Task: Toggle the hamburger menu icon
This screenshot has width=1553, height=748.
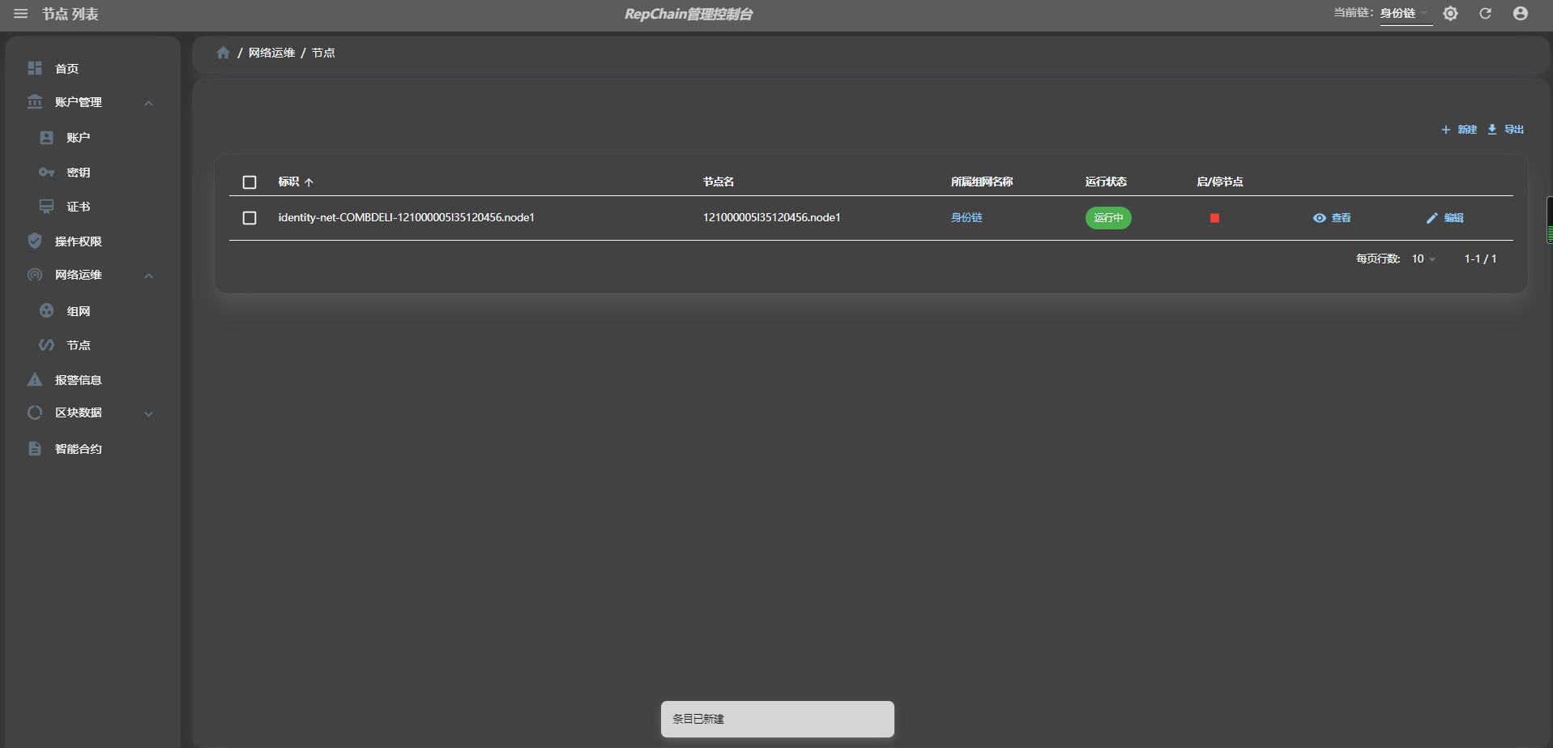Action: (20, 14)
